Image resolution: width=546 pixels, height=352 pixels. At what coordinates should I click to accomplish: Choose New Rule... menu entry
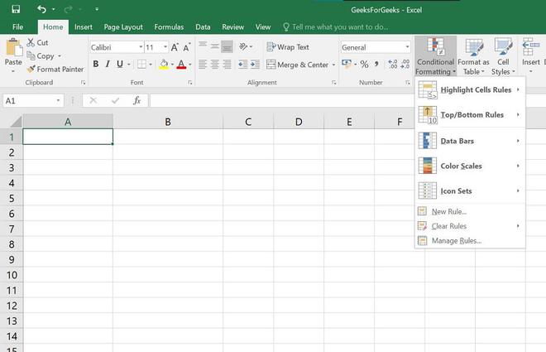(x=470, y=211)
